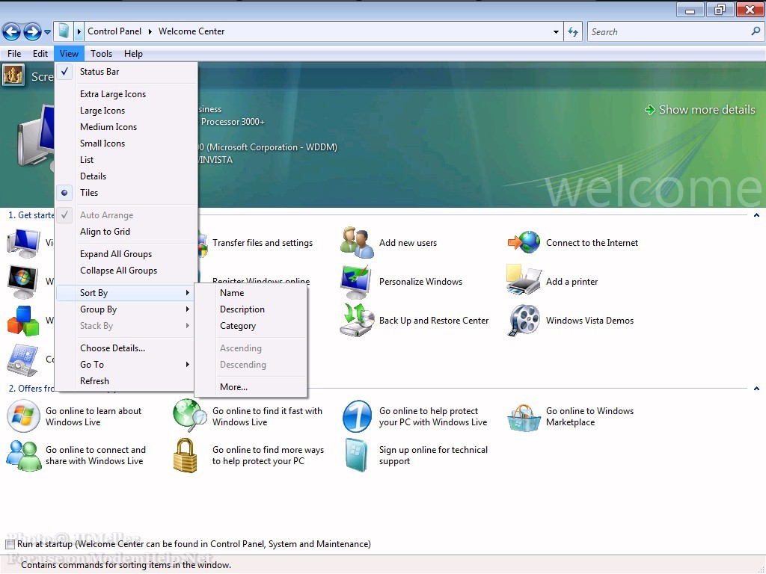The width and height of the screenshot is (766, 574).
Task: Expand the root breadcrumb arrow before Control Panel
Action: click(79, 31)
